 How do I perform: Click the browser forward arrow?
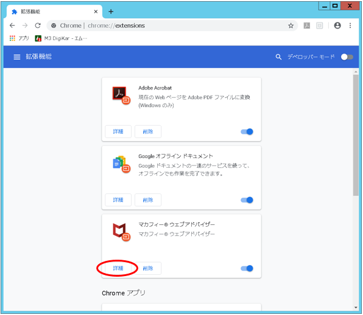coord(25,26)
